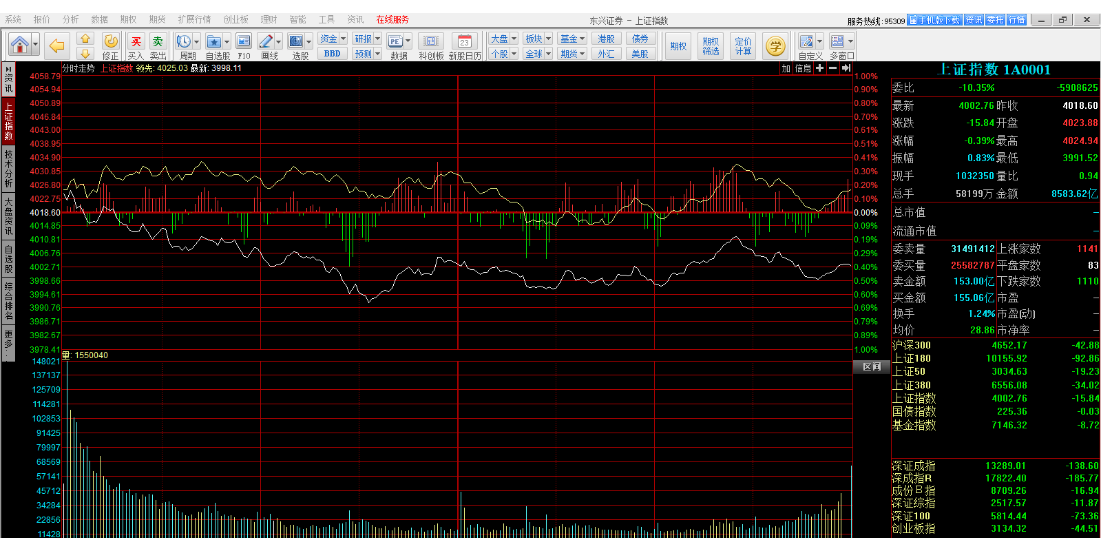The width and height of the screenshot is (1101, 551).
Task: Select 创业板指 row in index list
Action: (914, 528)
